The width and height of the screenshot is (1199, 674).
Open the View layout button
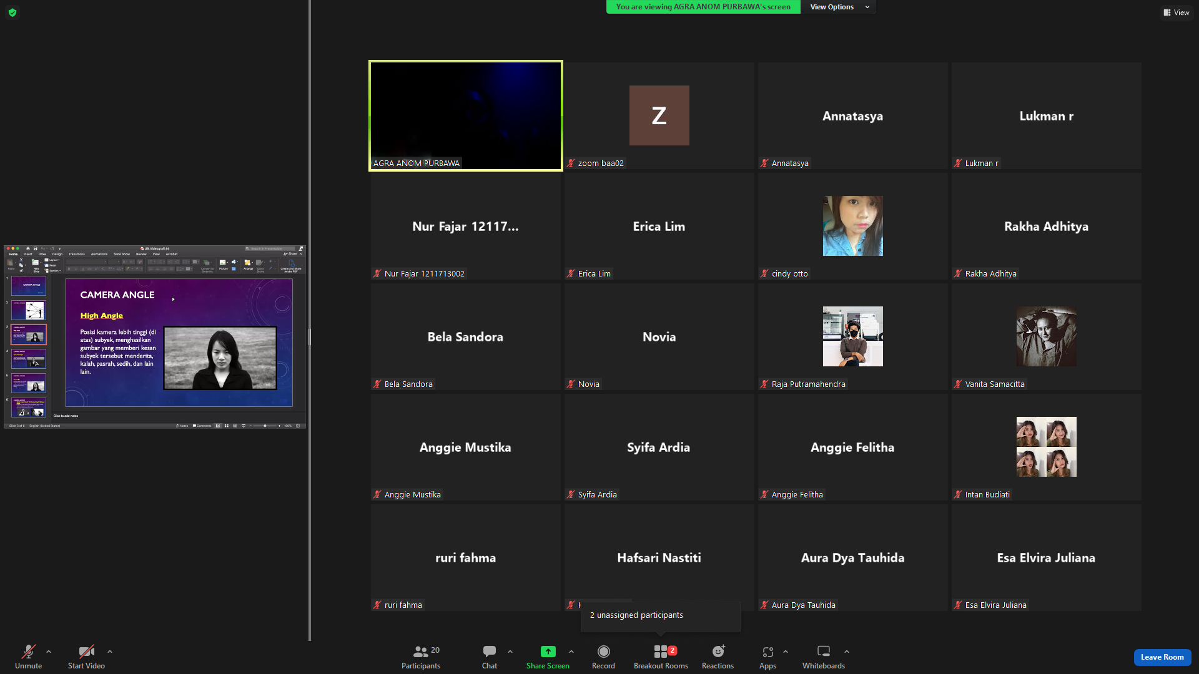pyautogui.click(x=1176, y=12)
